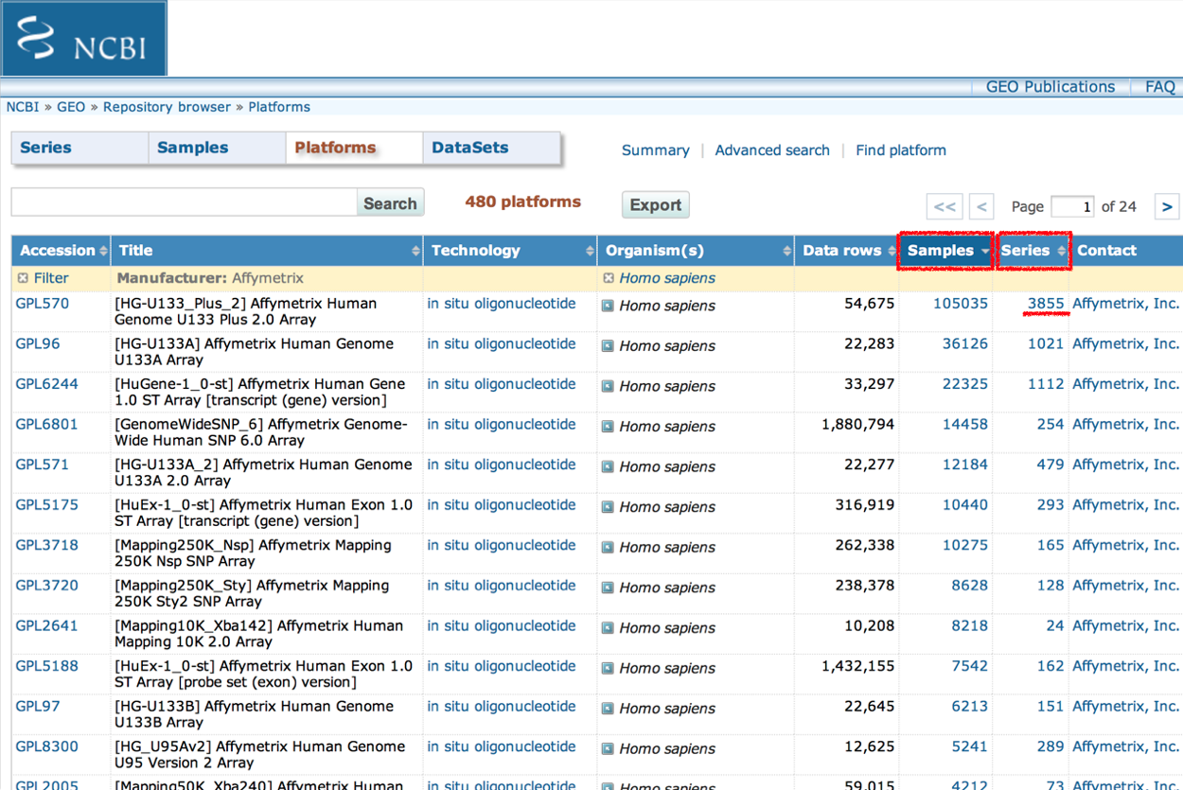
Task: Open 289 series for GPL8300
Action: [1051, 746]
